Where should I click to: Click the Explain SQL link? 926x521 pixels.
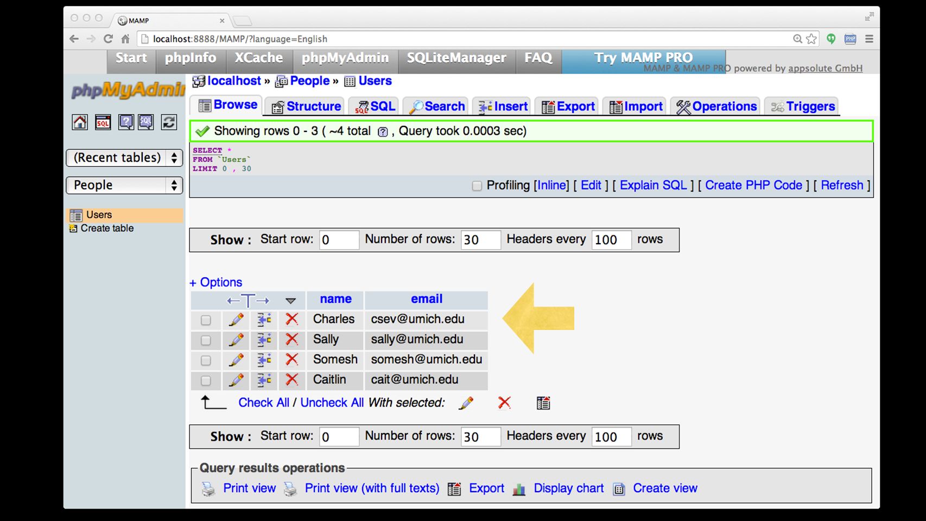653,185
